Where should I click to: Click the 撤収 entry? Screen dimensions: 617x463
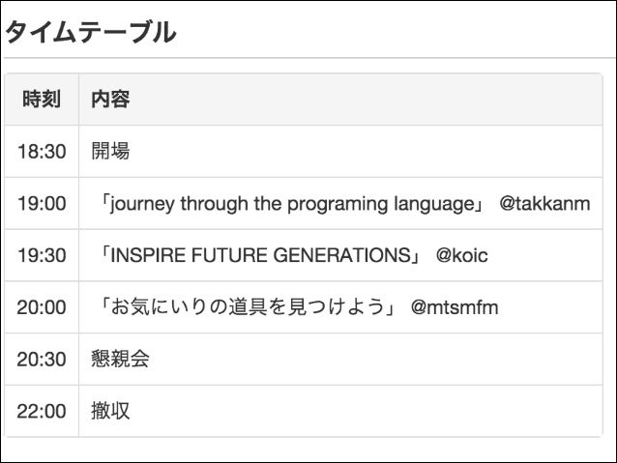click(110, 411)
